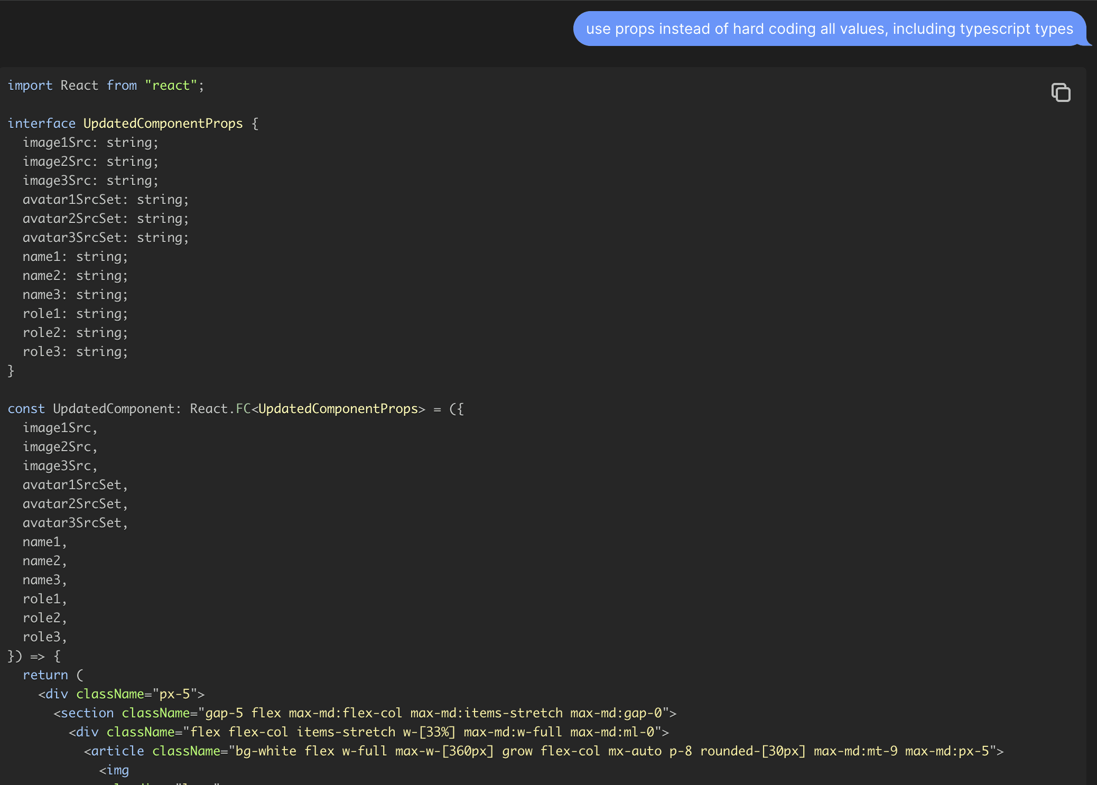Click 'name1: string;' line
This screenshot has height=785, width=1097.
(x=75, y=257)
